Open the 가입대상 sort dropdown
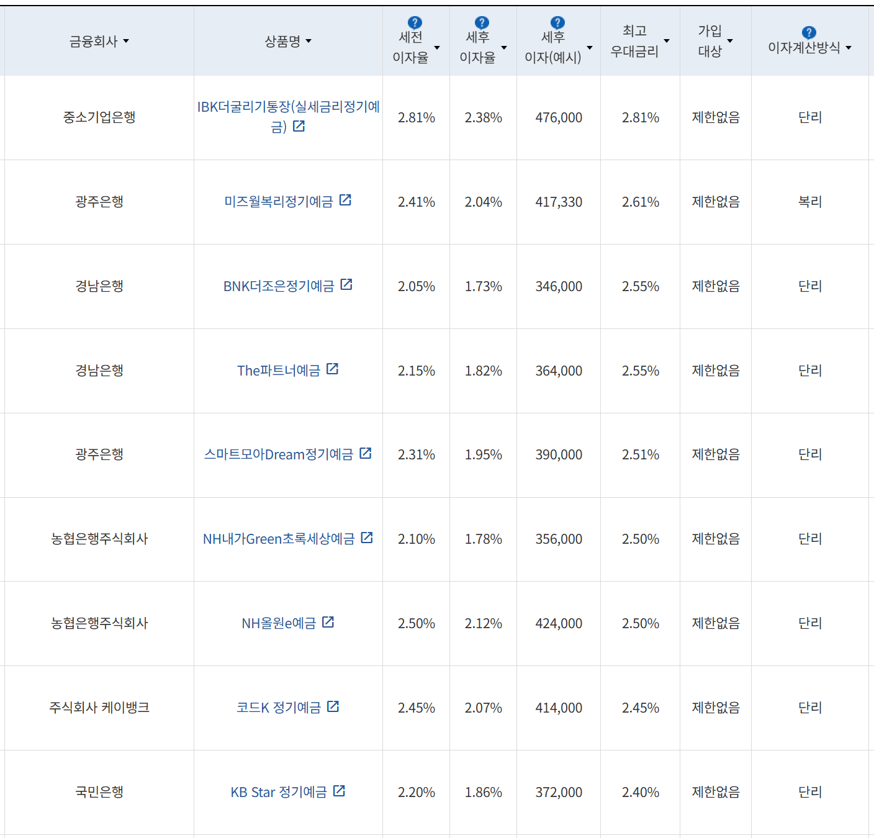 [x=730, y=41]
